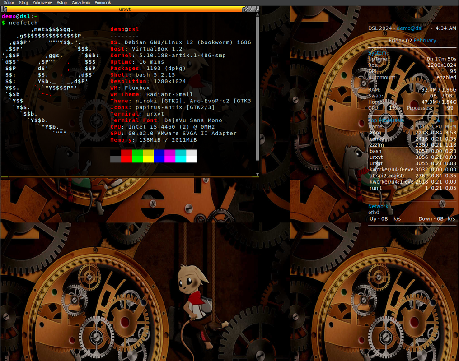
Task: Click the 'Friday 02 February' date
Action: click(412, 41)
